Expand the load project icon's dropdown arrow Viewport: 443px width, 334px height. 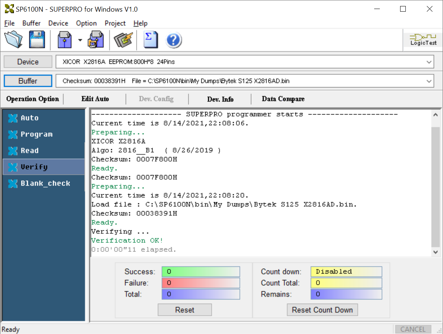coord(80,40)
